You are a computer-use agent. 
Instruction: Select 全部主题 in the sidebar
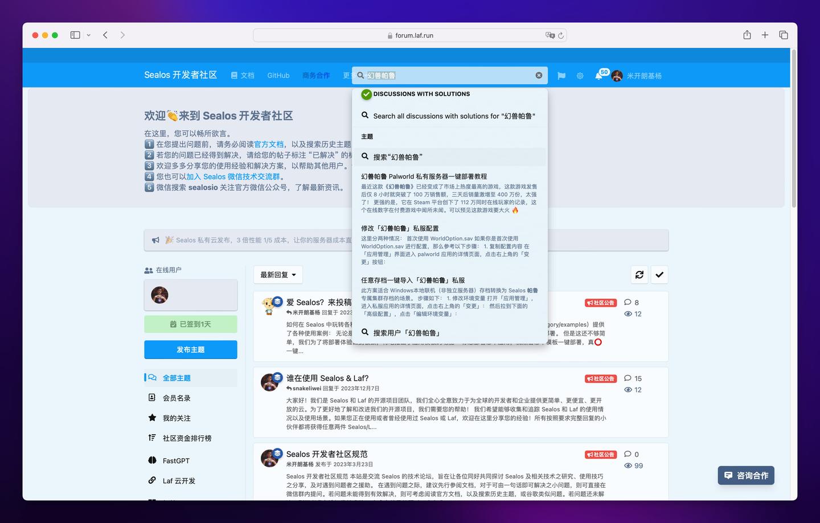[176, 377]
